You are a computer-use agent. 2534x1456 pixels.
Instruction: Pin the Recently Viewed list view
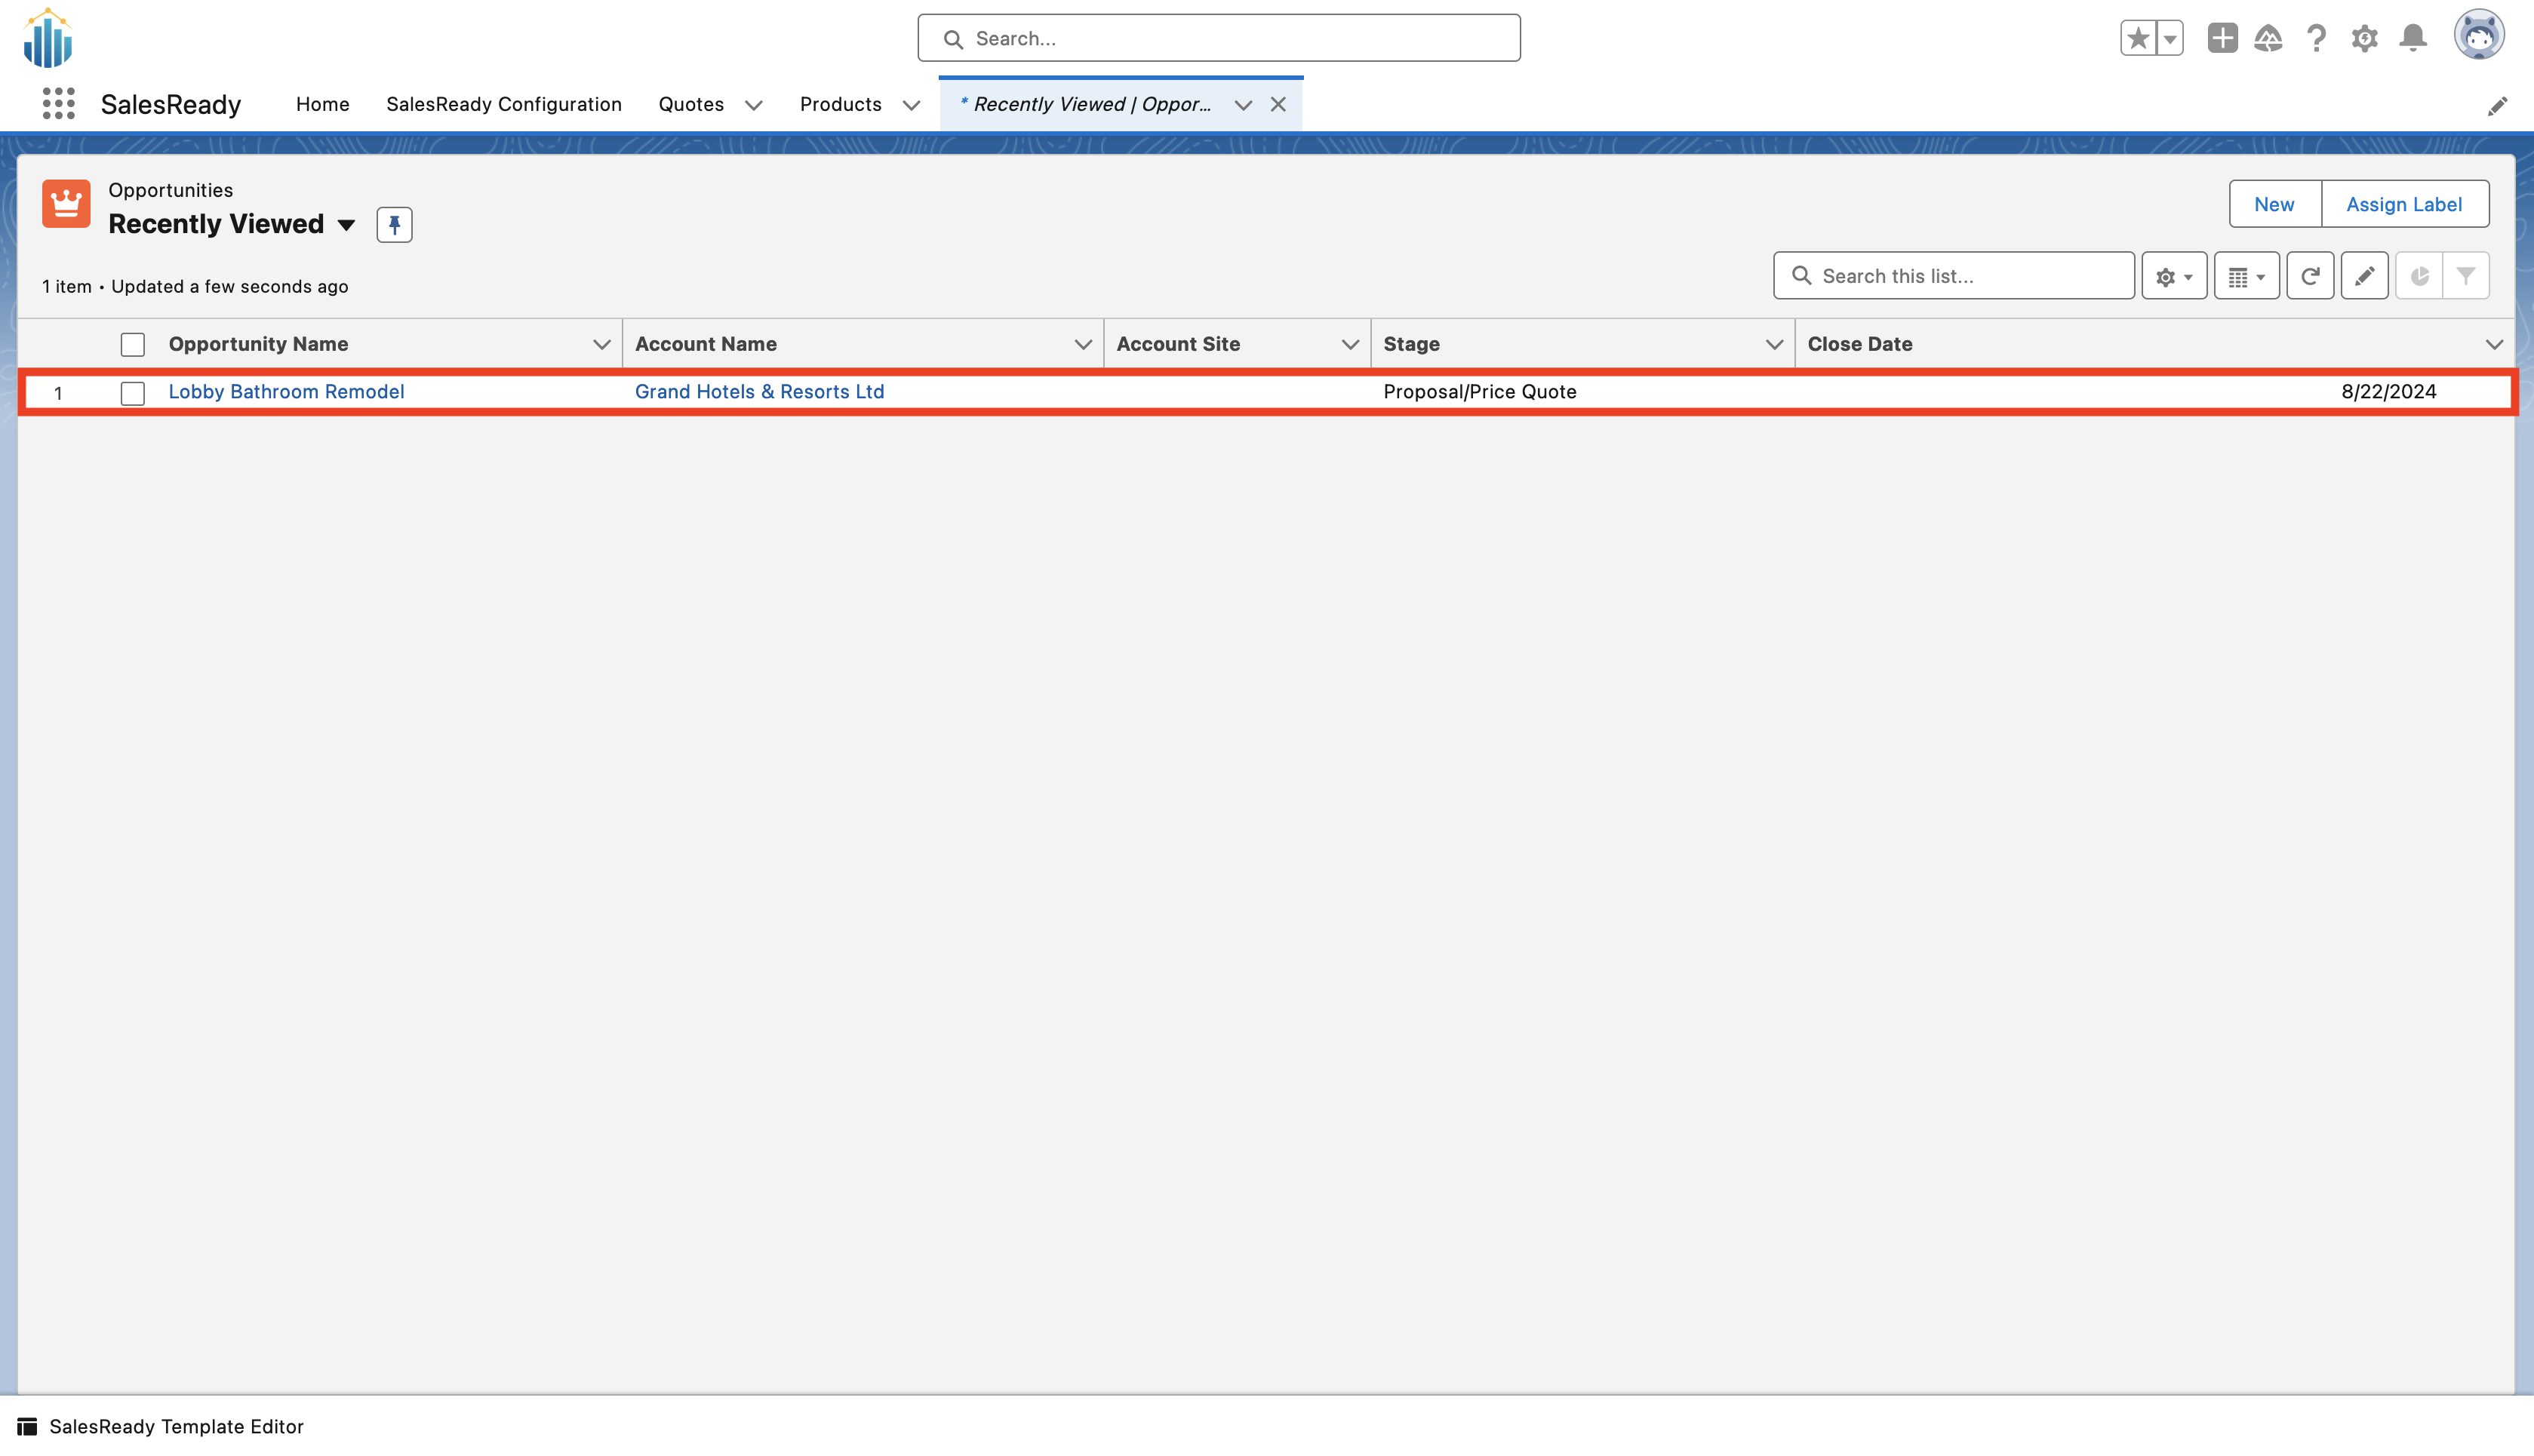(394, 225)
